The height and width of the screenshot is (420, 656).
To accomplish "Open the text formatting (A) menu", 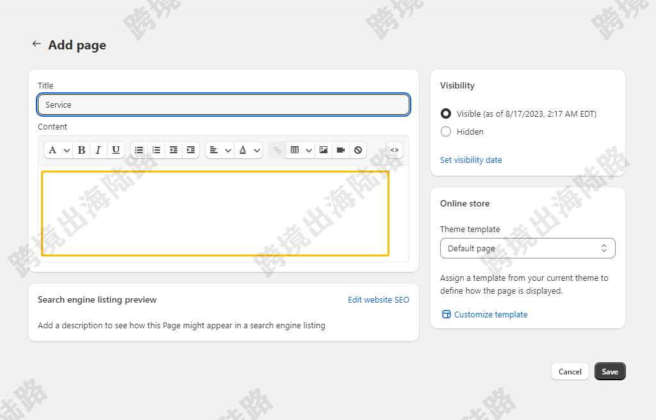I will click(x=58, y=150).
